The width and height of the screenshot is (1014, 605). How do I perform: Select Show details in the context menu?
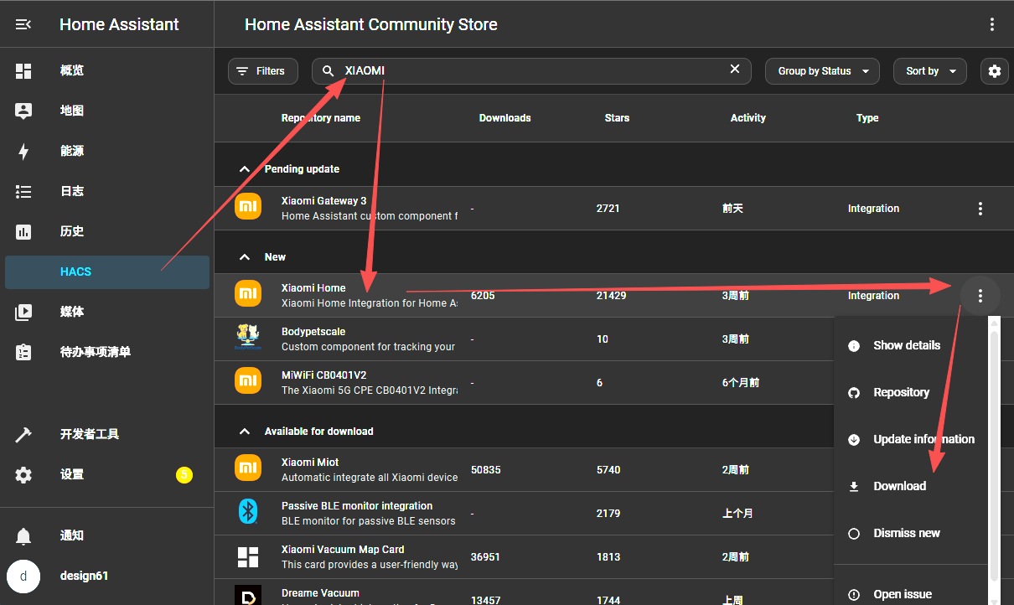[906, 345]
